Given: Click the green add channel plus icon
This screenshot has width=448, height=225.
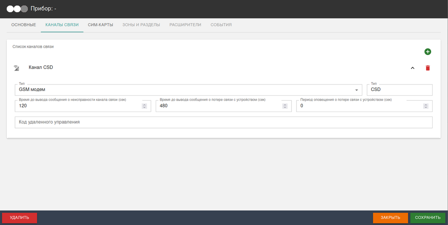Looking at the screenshot, I should 427,52.
